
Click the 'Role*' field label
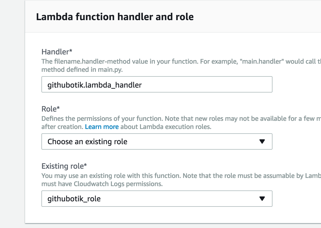(51, 109)
